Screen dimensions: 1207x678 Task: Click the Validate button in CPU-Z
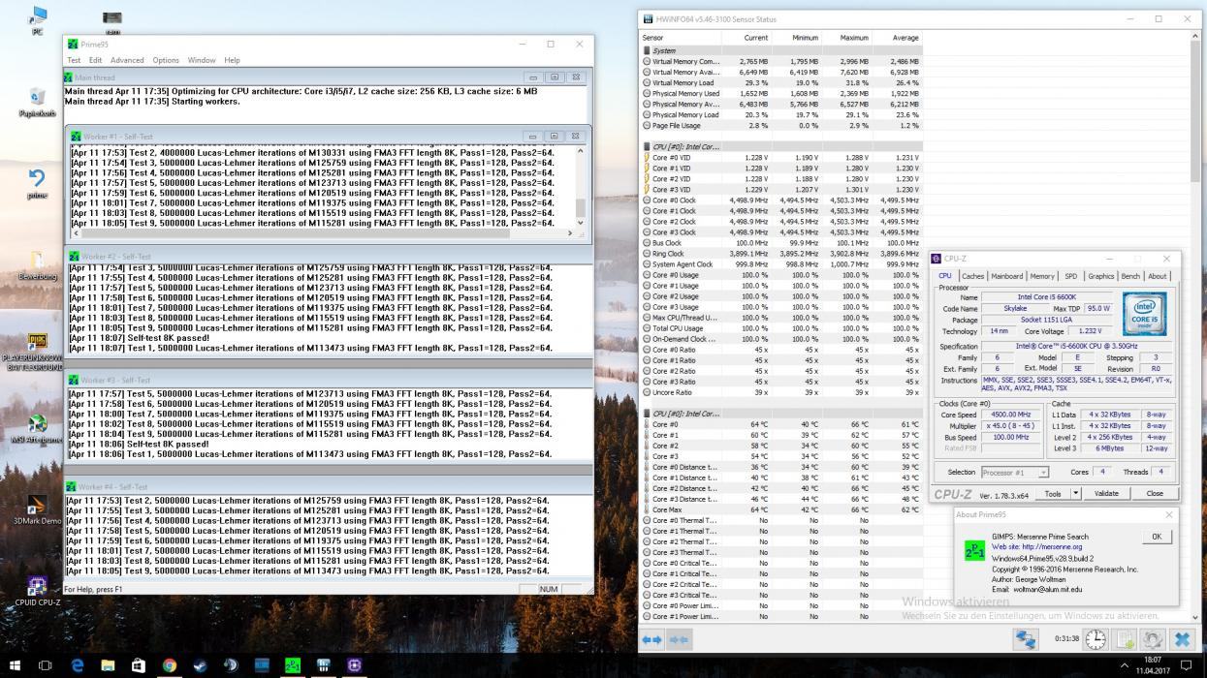tap(1106, 493)
